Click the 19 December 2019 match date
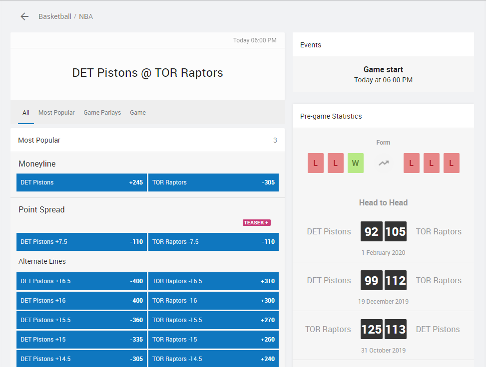The image size is (486, 367). 383,301
